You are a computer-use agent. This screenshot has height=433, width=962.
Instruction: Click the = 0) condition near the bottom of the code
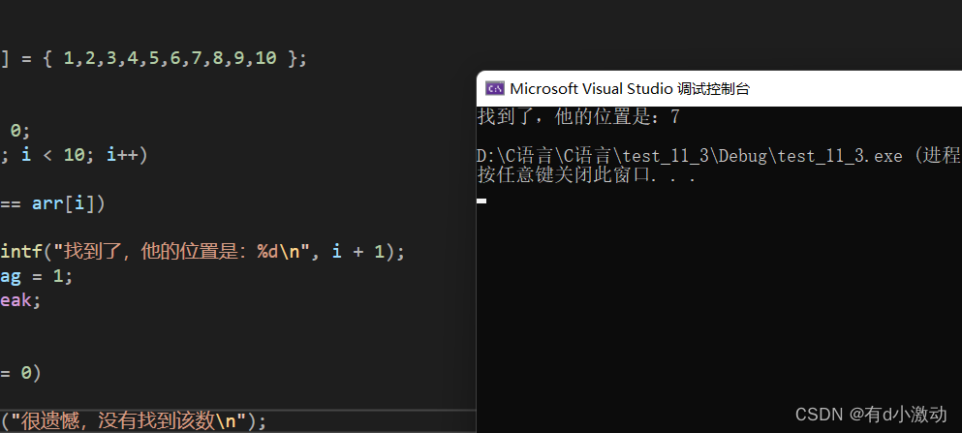pyautogui.click(x=20, y=373)
